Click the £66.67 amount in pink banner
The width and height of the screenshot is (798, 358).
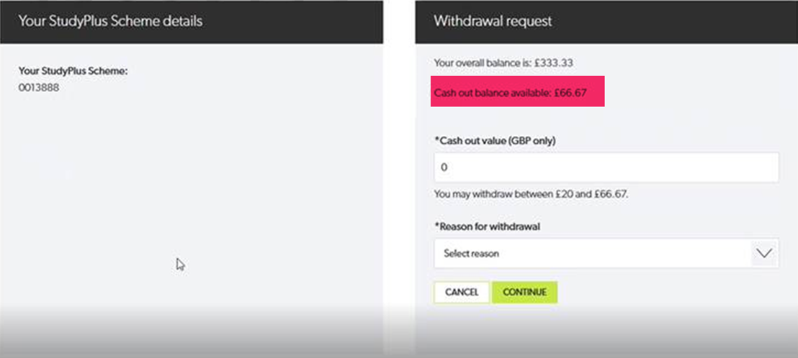pyautogui.click(x=571, y=93)
